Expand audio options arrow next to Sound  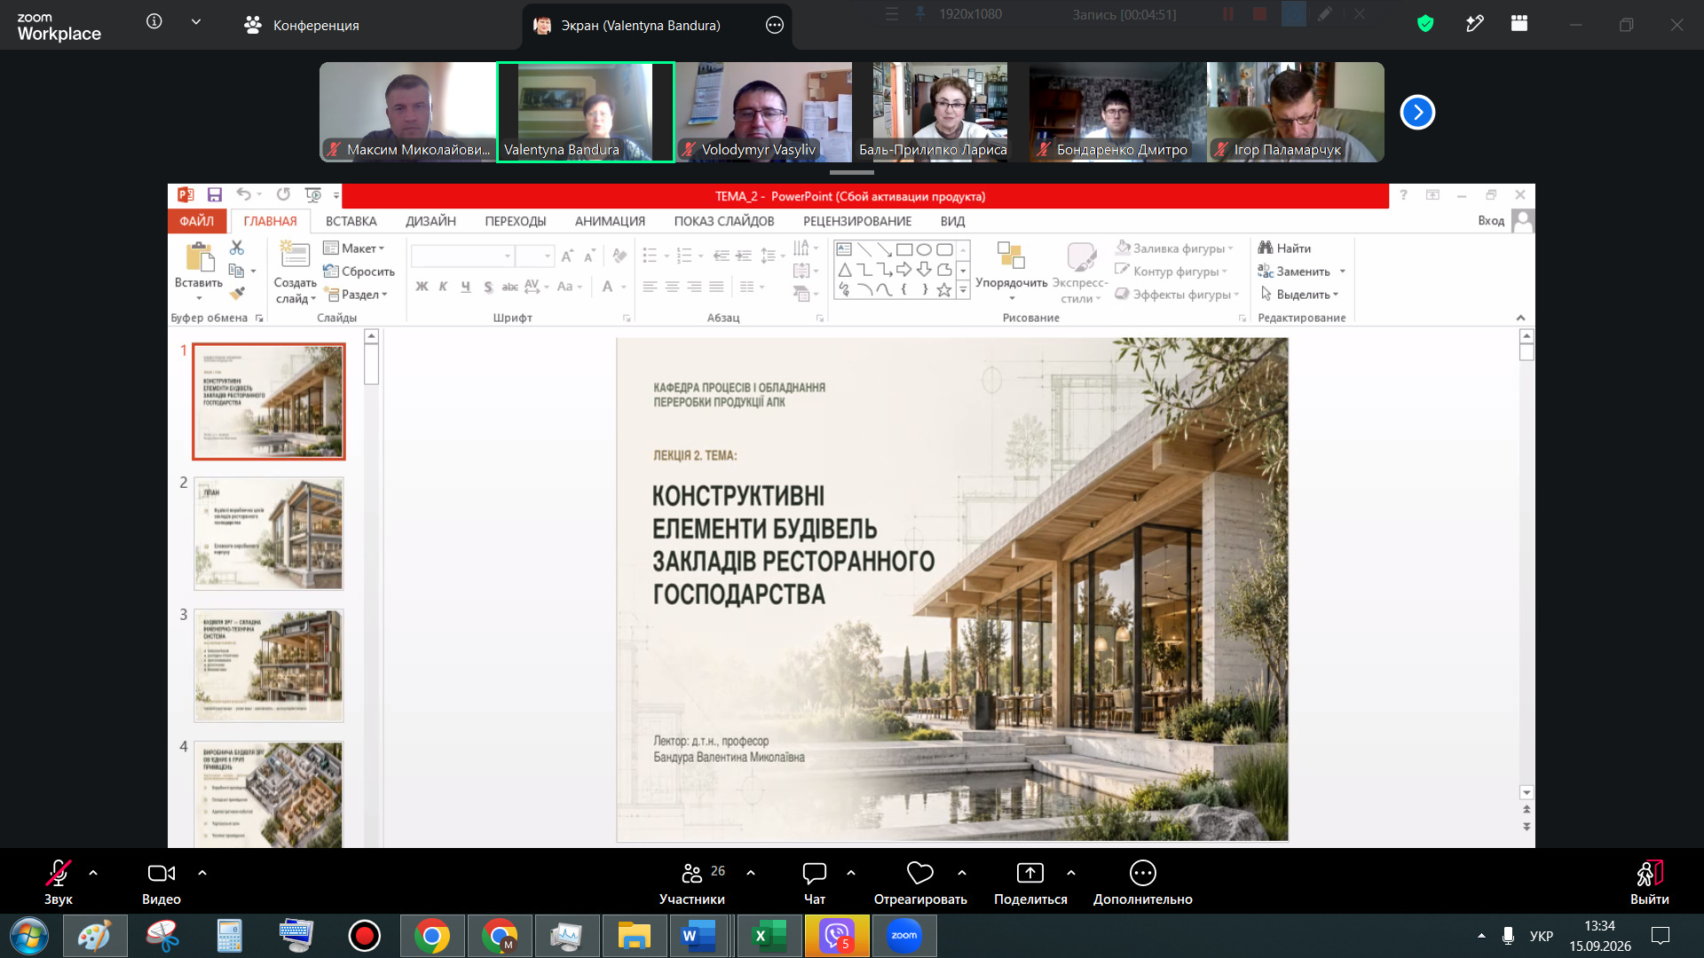[x=93, y=873]
